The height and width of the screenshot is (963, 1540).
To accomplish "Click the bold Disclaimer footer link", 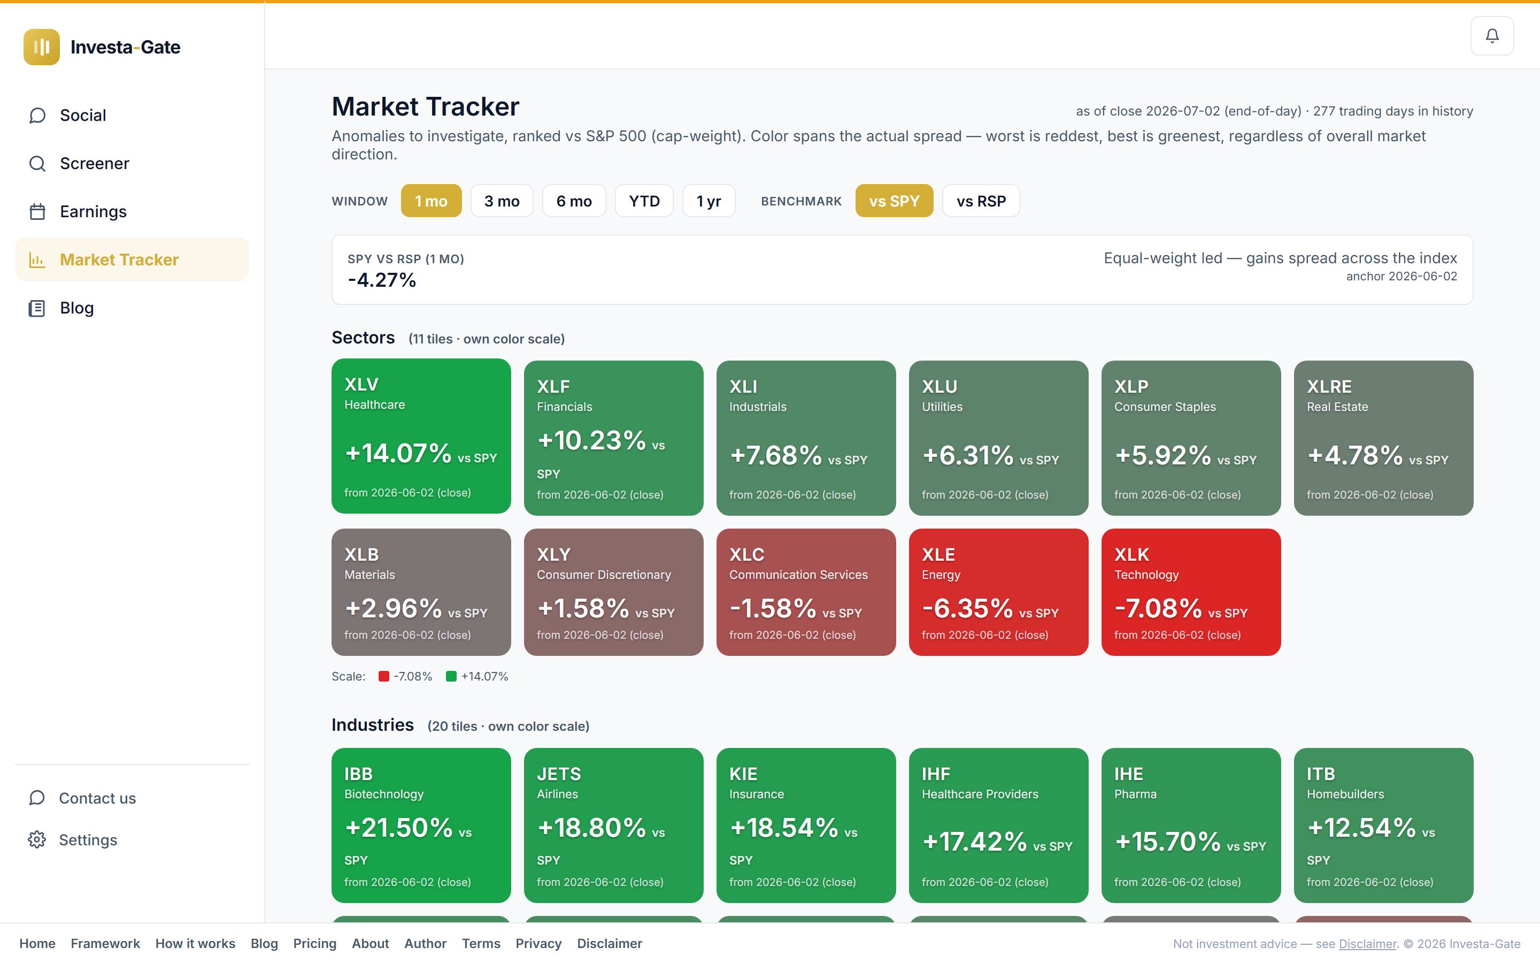I will (x=610, y=943).
